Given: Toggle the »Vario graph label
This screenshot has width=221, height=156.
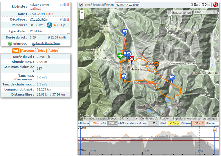Looking at the screenshot, I should click(x=163, y=123).
